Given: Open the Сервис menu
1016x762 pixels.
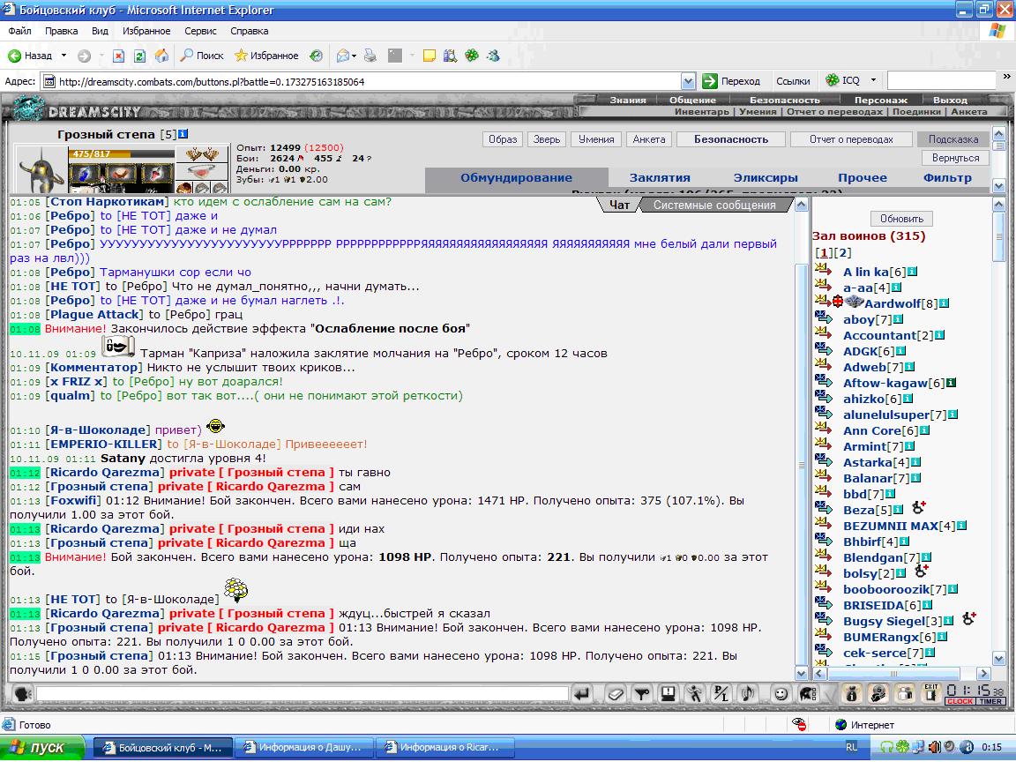Looking at the screenshot, I should pos(200,31).
